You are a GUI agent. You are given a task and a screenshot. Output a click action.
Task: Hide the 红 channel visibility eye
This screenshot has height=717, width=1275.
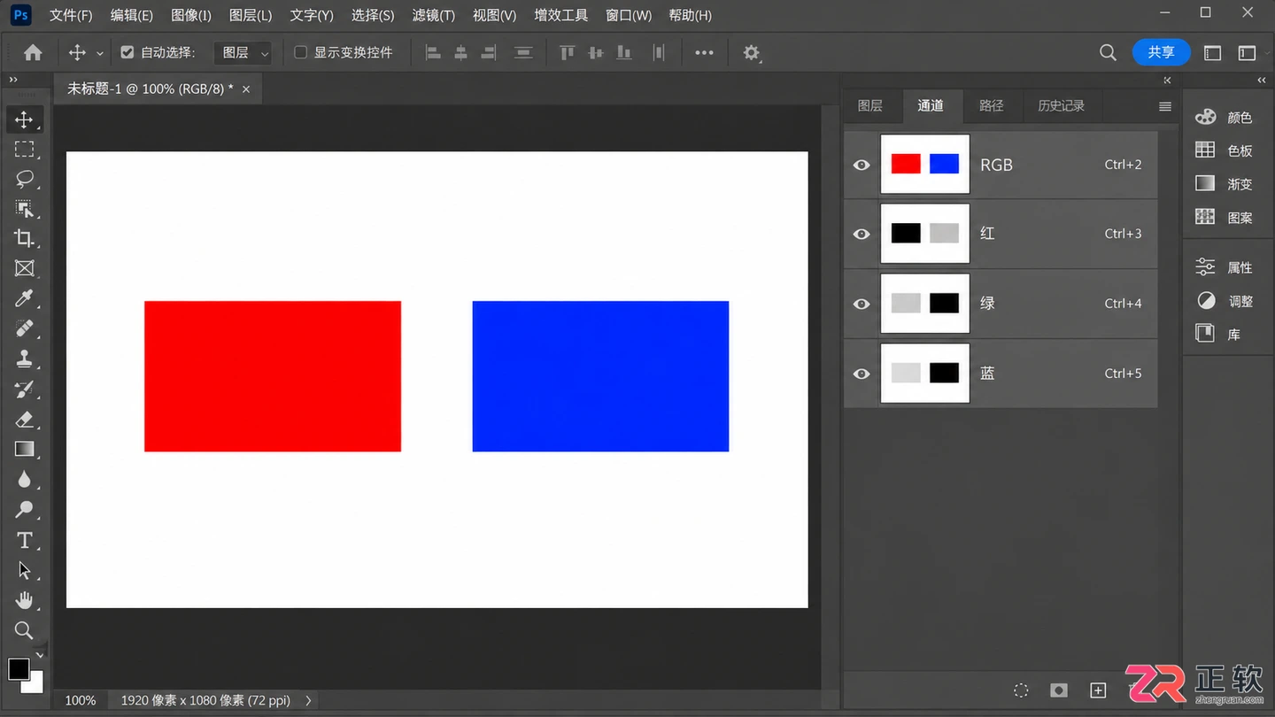coord(861,235)
